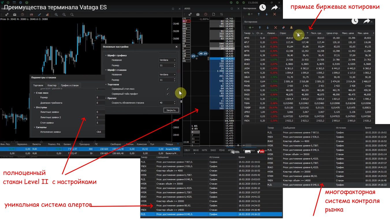Move row down with arrow in front Котировки toolbar

point(268,28)
